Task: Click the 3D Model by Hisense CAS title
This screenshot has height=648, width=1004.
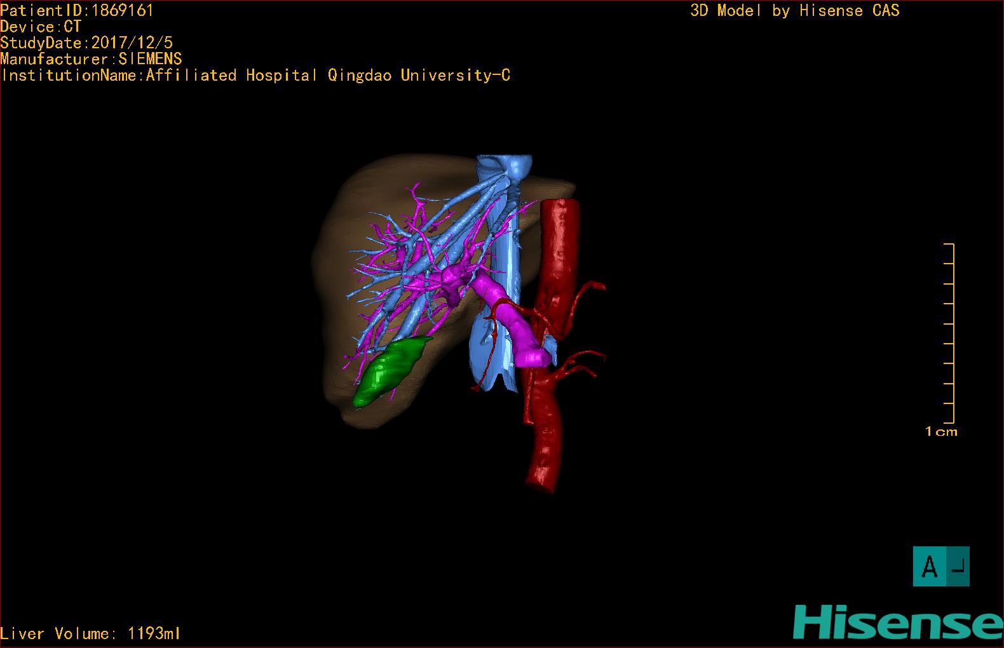Action: point(795,11)
